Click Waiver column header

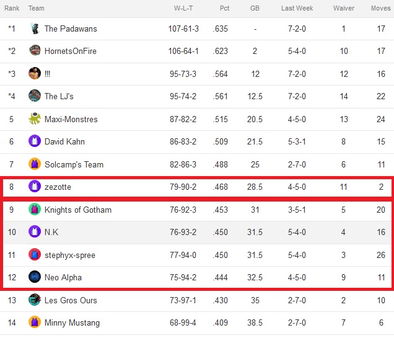click(343, 8)
